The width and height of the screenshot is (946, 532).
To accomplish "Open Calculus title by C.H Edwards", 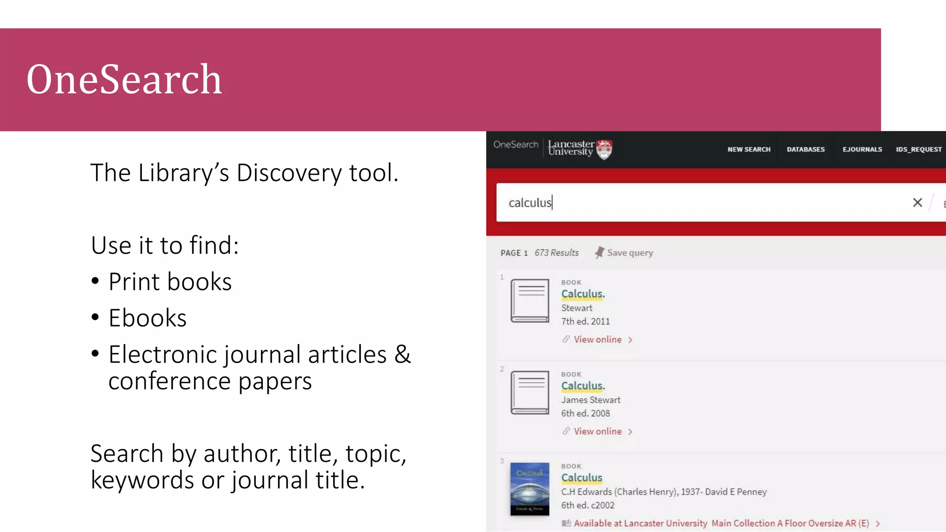I will (x=582, y=478).
